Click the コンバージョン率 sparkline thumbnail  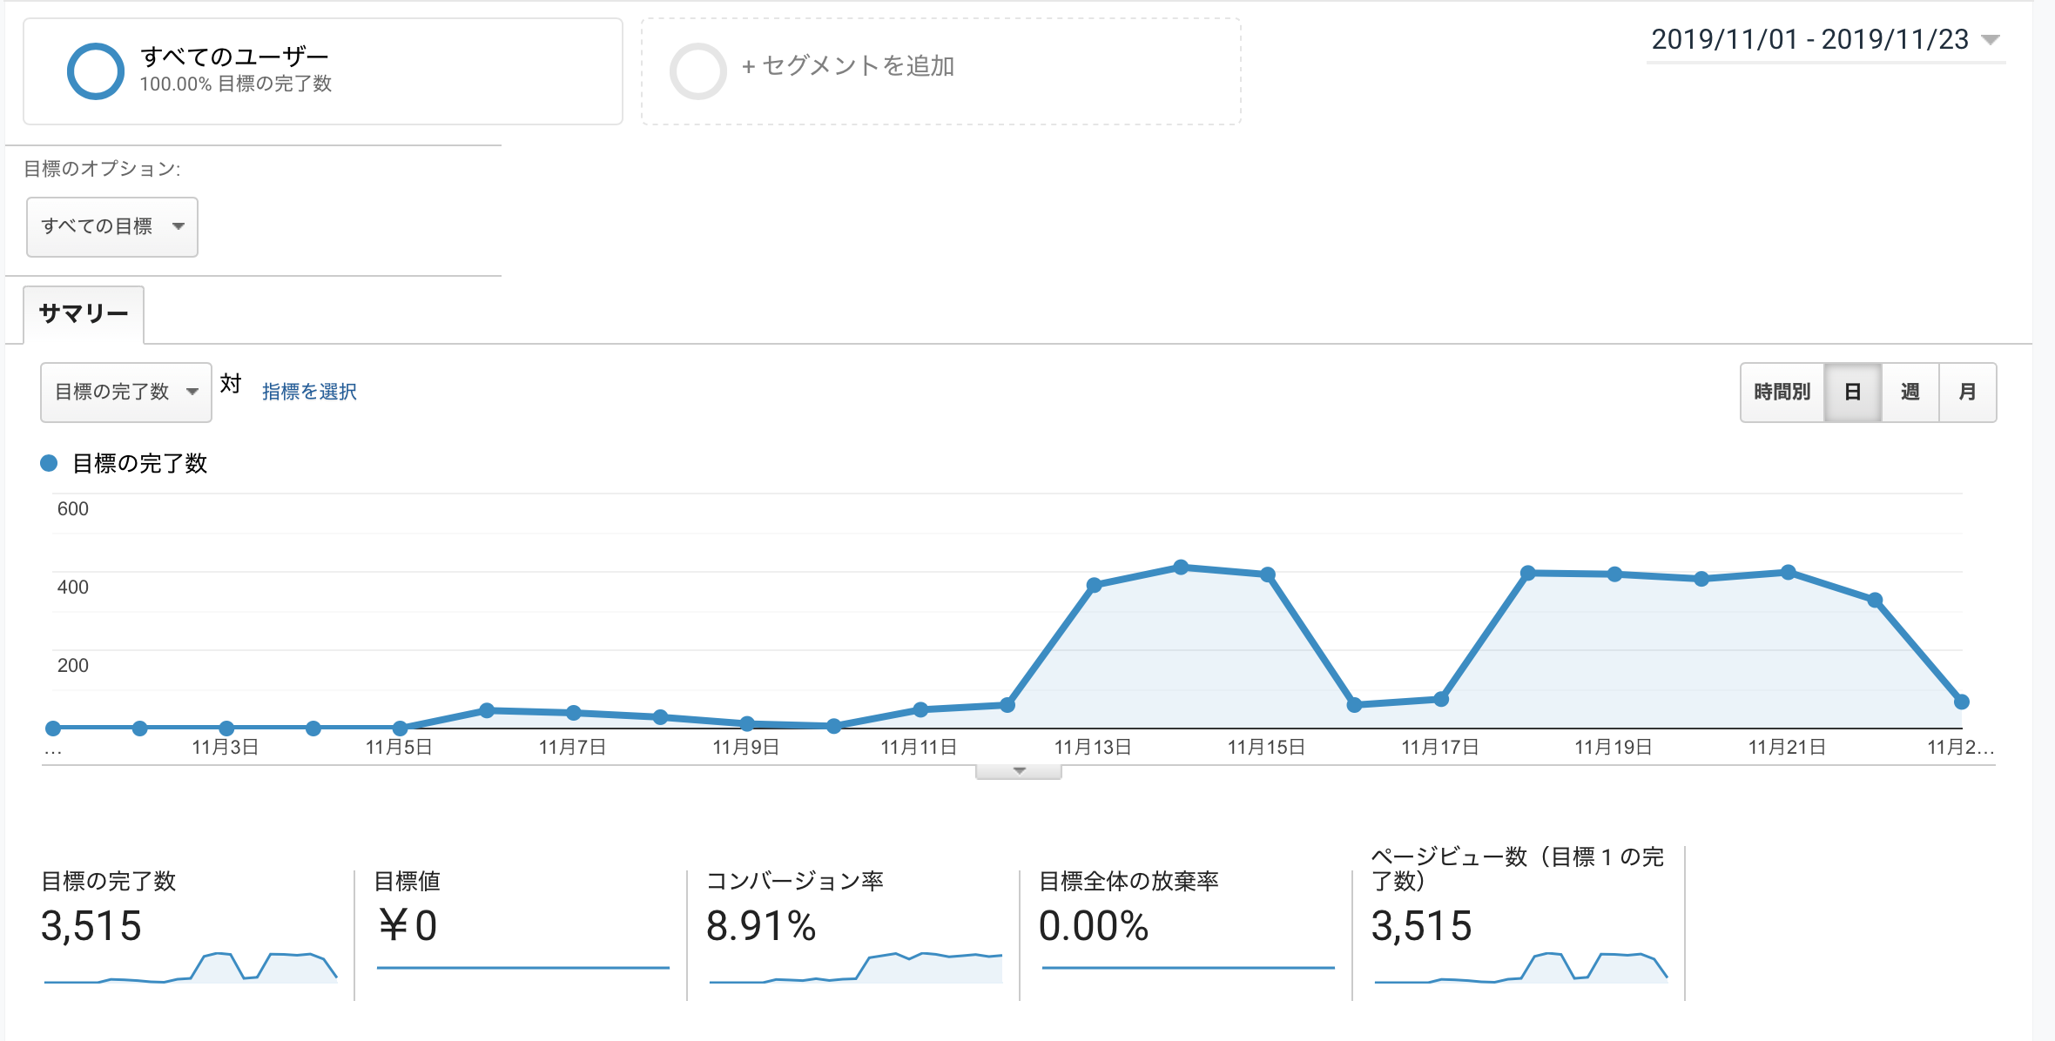click(855, 968)
